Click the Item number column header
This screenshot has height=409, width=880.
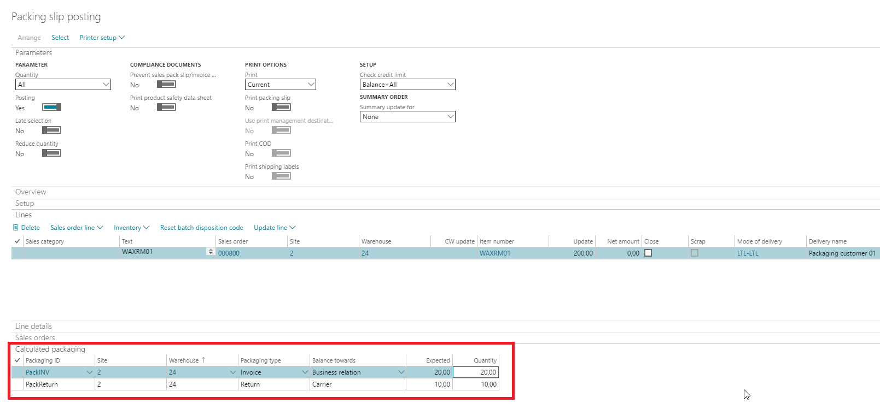coord(497,241)
